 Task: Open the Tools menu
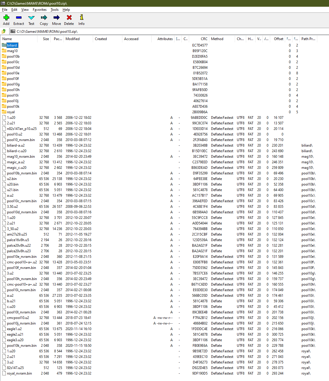[x=54, y=10]
